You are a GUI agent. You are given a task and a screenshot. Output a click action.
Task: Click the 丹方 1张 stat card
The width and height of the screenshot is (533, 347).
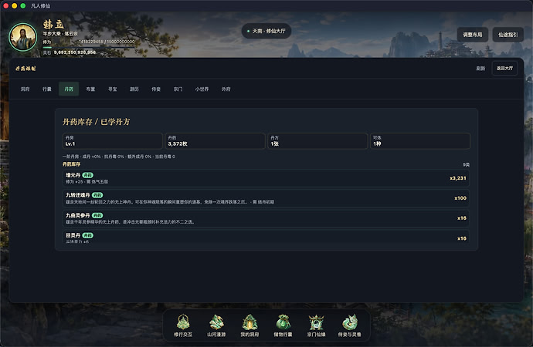click(317, 141)
